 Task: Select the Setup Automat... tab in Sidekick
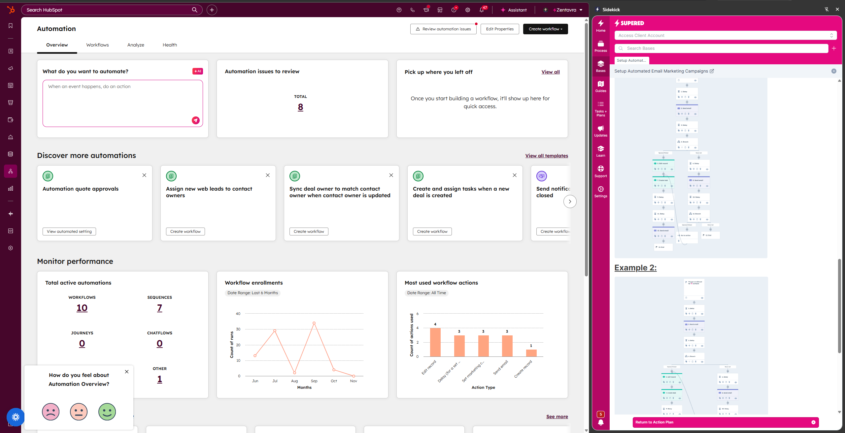click(631, 60)
